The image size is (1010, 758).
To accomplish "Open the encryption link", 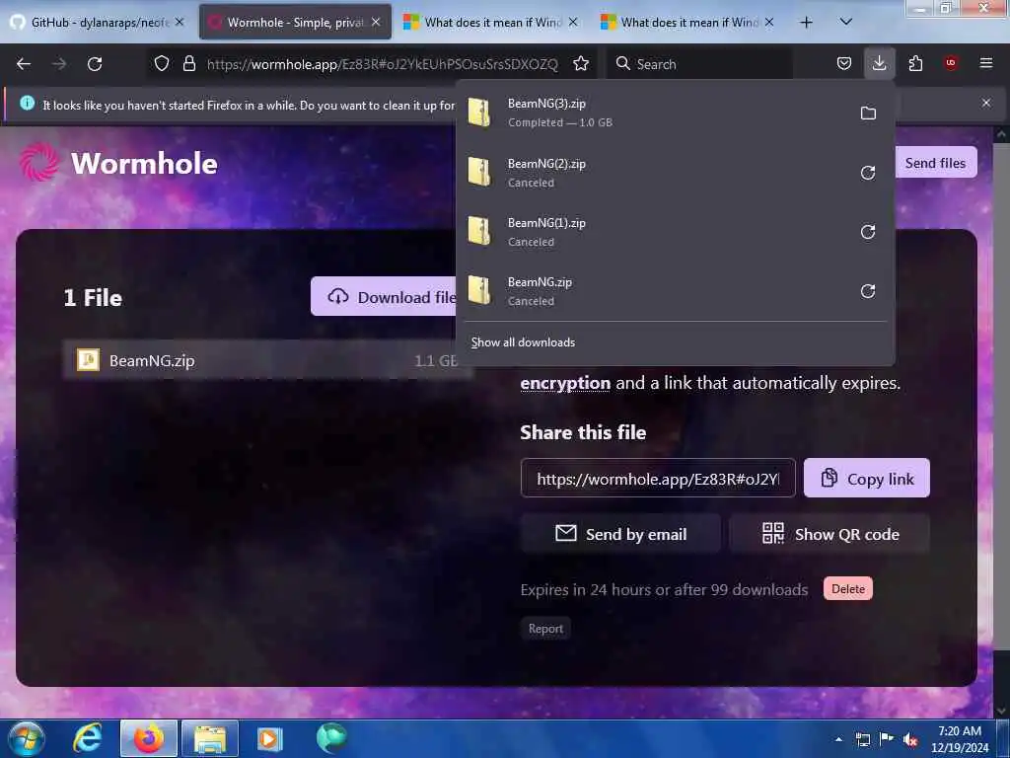I will coord(565,383).
